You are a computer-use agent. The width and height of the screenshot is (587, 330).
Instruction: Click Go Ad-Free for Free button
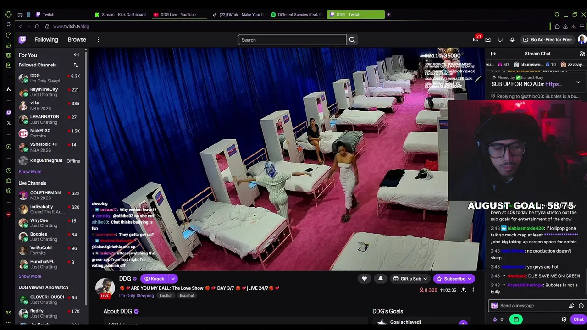[x=547, y=40]
